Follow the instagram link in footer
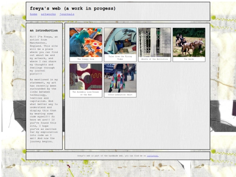 tap(153, 156)
